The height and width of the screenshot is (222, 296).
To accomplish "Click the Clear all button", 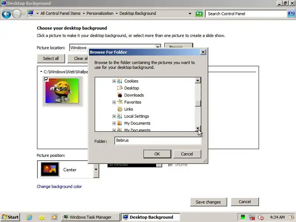I will coord(78,58).
